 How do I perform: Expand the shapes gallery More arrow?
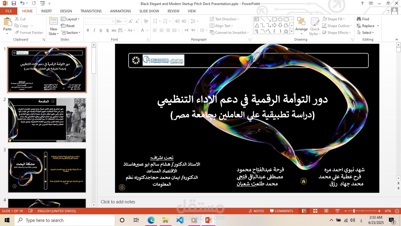click(292, 31)
